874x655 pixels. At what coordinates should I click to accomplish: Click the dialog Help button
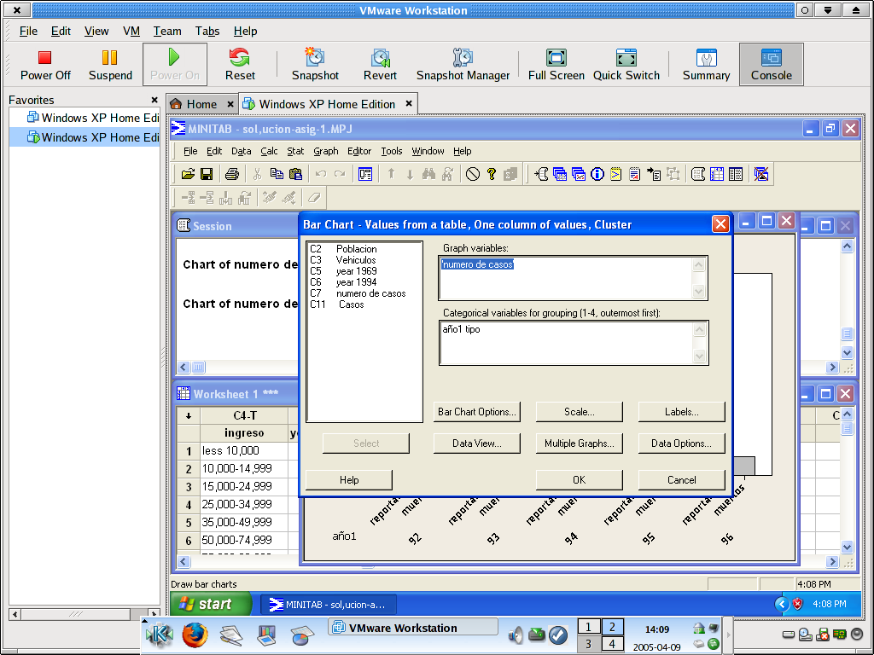click(x=349, y=479)
